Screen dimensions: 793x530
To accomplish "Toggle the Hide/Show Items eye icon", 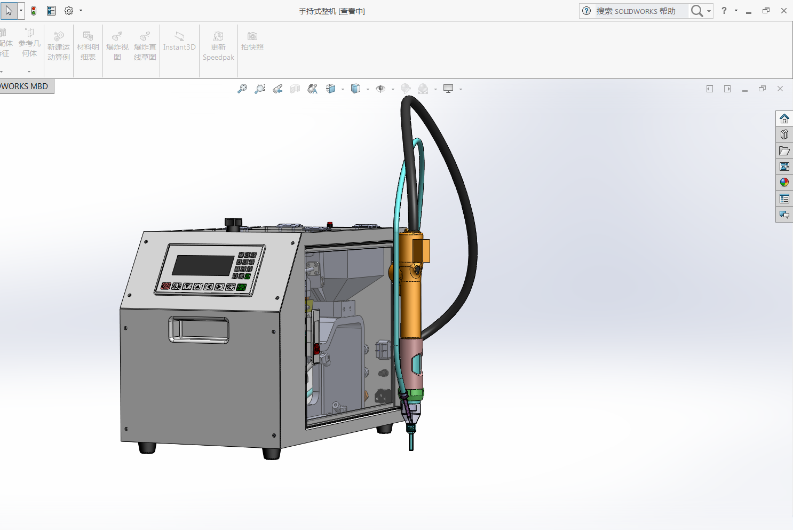I will tap(380, 89).
